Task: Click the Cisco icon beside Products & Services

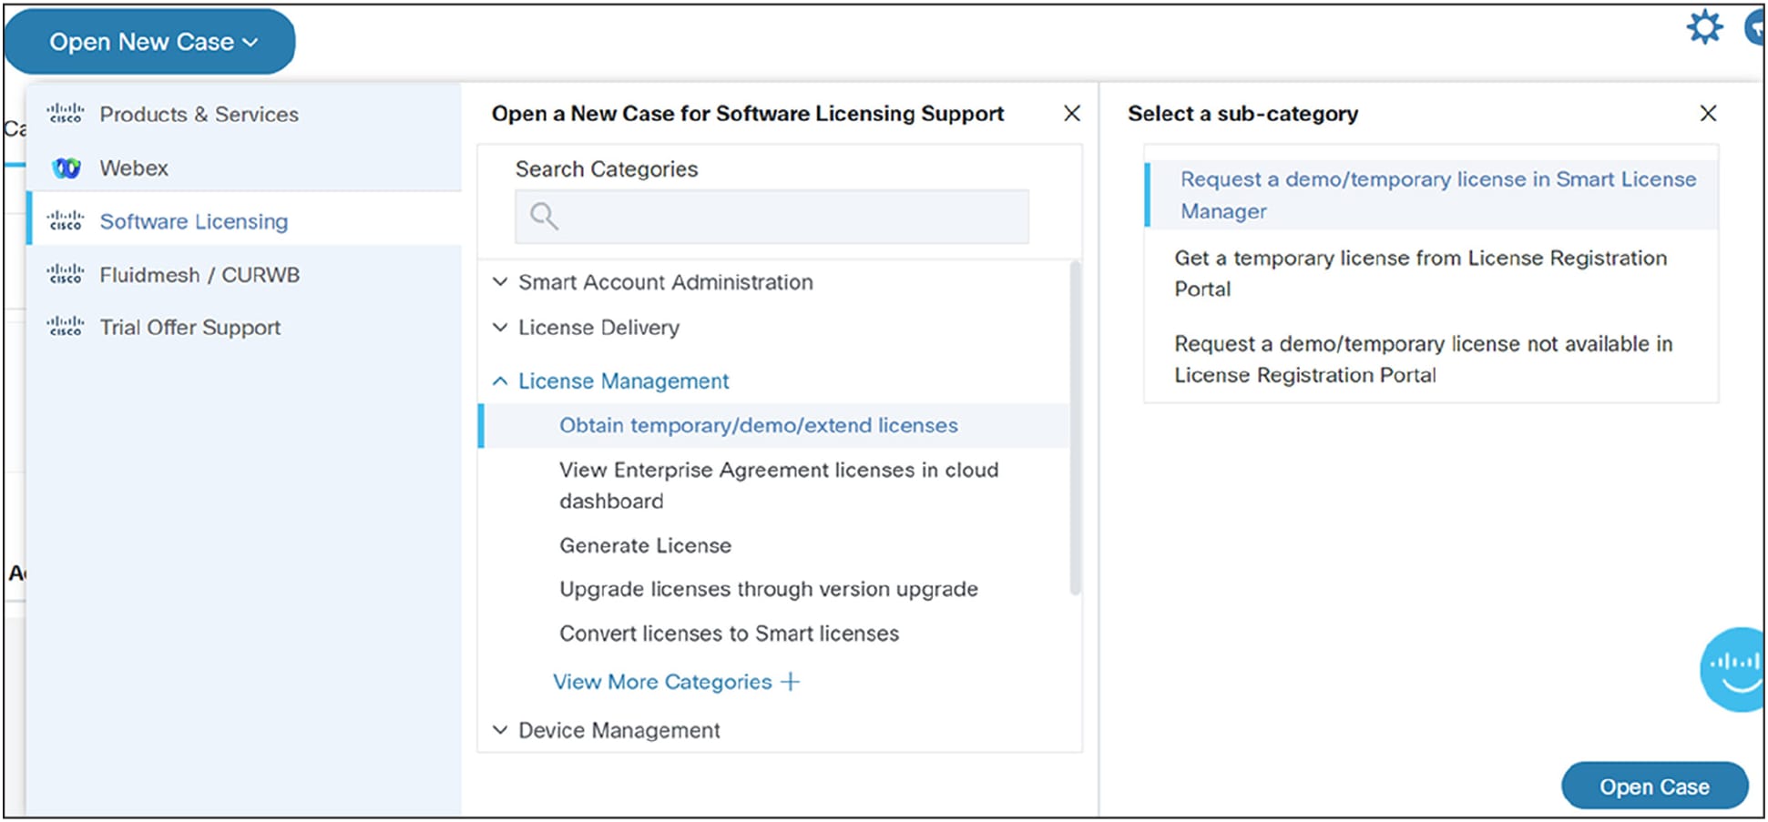Action: (65, 113)
